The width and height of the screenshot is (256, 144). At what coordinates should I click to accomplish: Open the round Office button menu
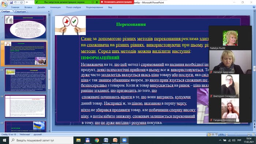pos(4,4)
